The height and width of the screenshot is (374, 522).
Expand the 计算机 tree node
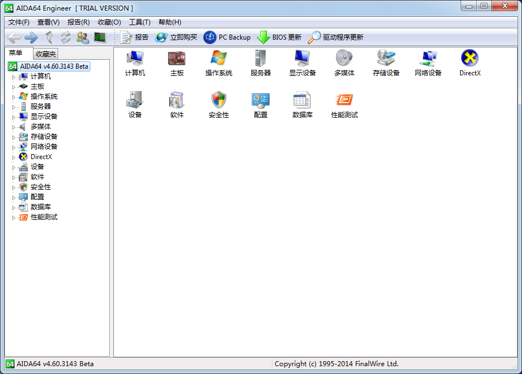(x=13, y=76)
